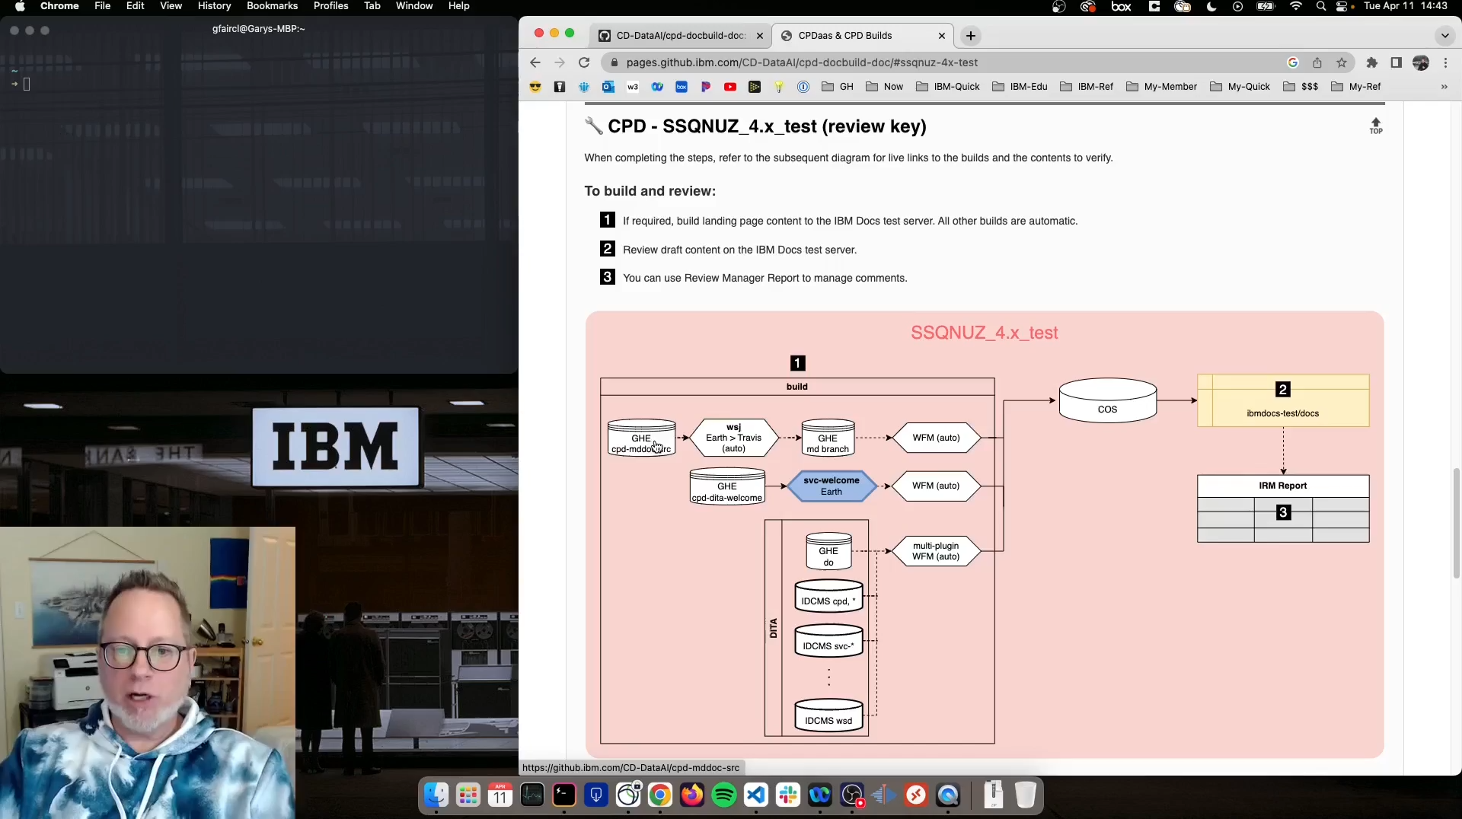Open the 1Password bookmark icon

pos(803,87)
